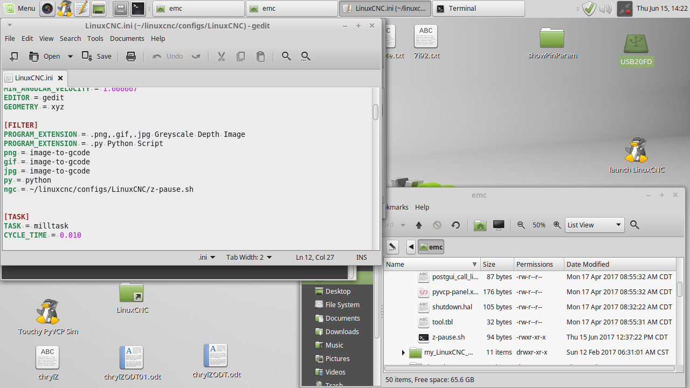Go up one folder in emc window

click(x=419, y=225)
